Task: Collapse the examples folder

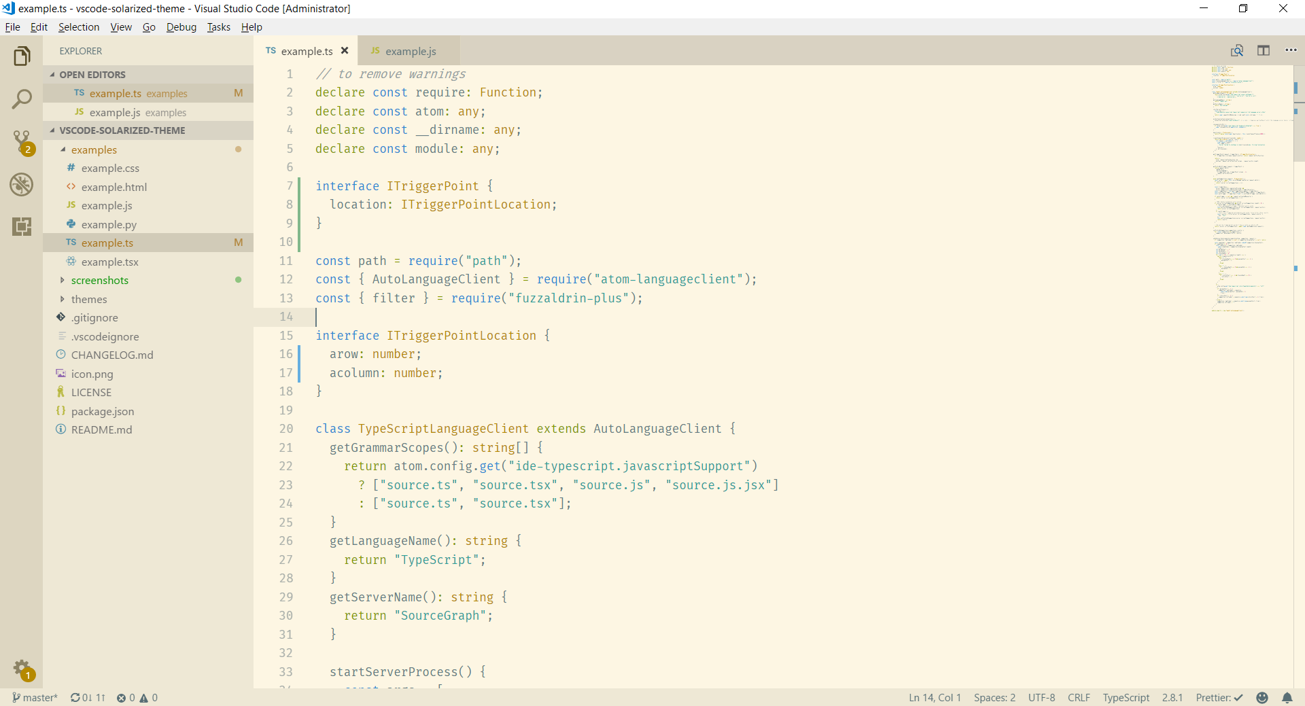Action: tap(63, 149)
